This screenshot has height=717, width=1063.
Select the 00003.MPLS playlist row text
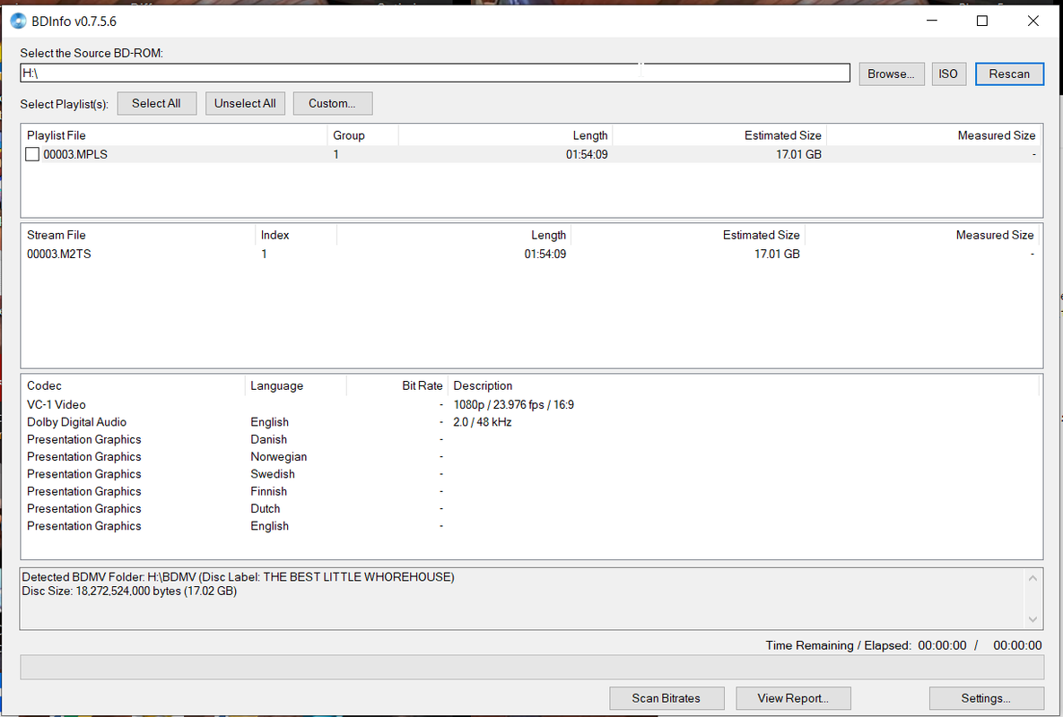coord(75,154)
